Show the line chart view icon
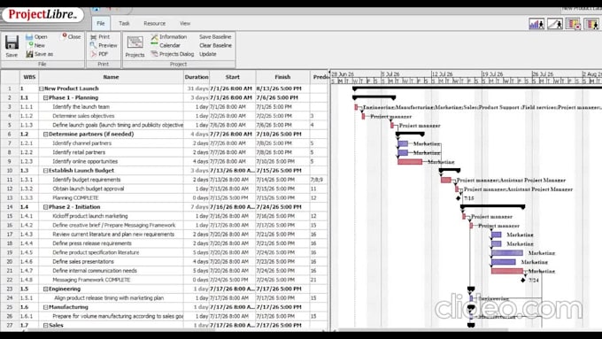 [x=555, y=24]
